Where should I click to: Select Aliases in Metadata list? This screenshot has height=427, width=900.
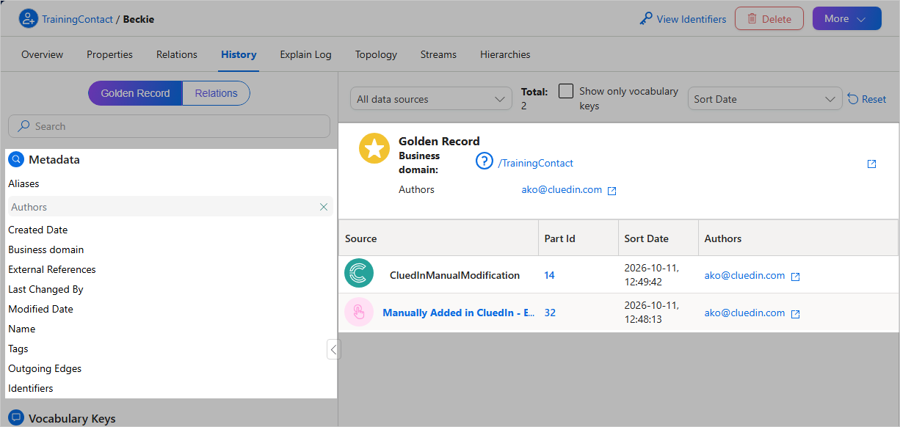(23, 183)
